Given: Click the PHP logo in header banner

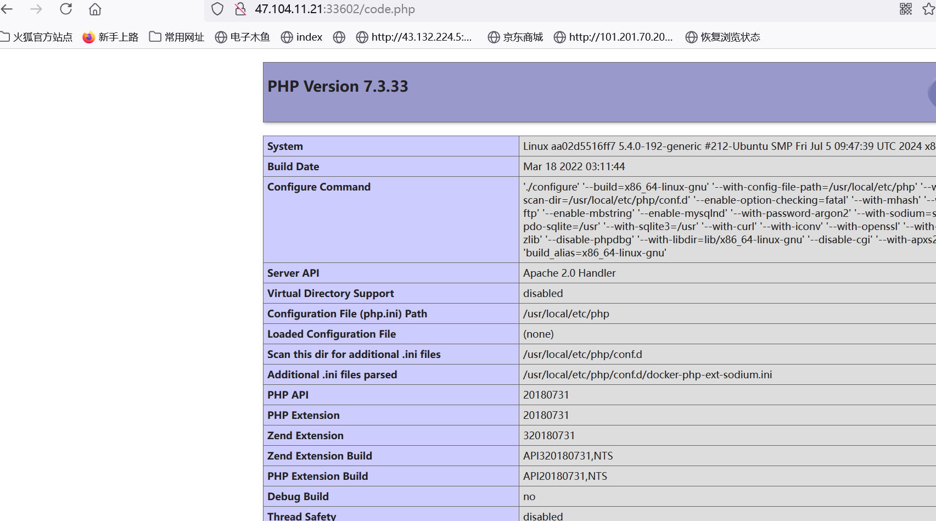Looking at the screenshot, I should coord(932,92).
